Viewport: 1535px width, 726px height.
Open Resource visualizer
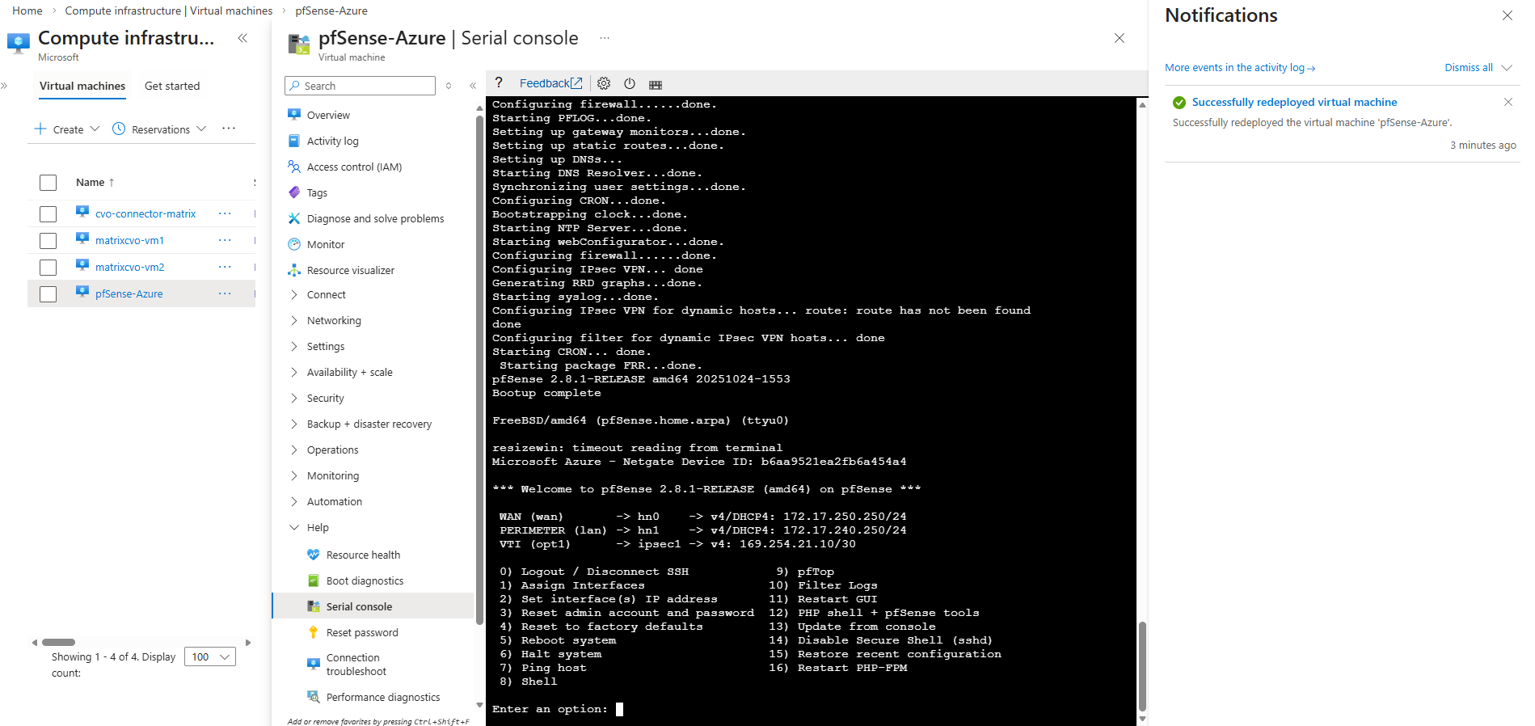point(351,270)
